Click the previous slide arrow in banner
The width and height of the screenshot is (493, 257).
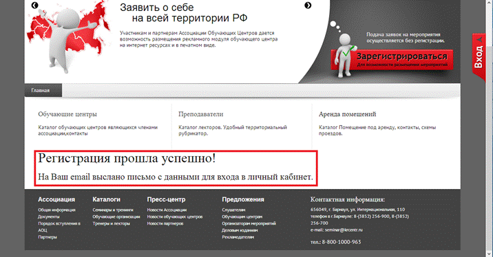click(x=35, y=5)
